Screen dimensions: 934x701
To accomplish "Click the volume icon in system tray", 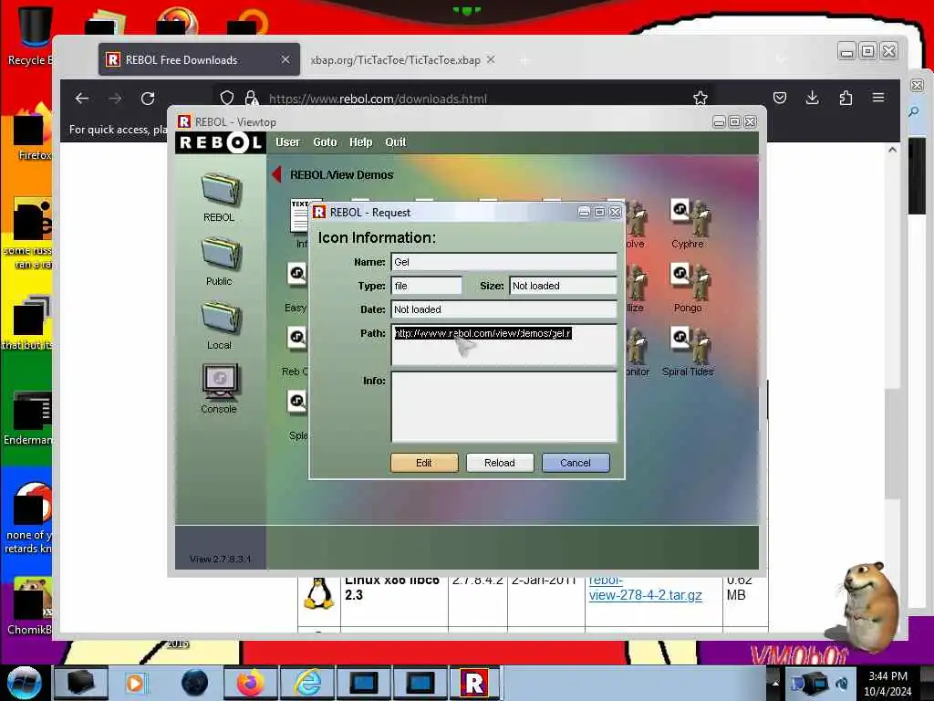I will click(842, 684).
